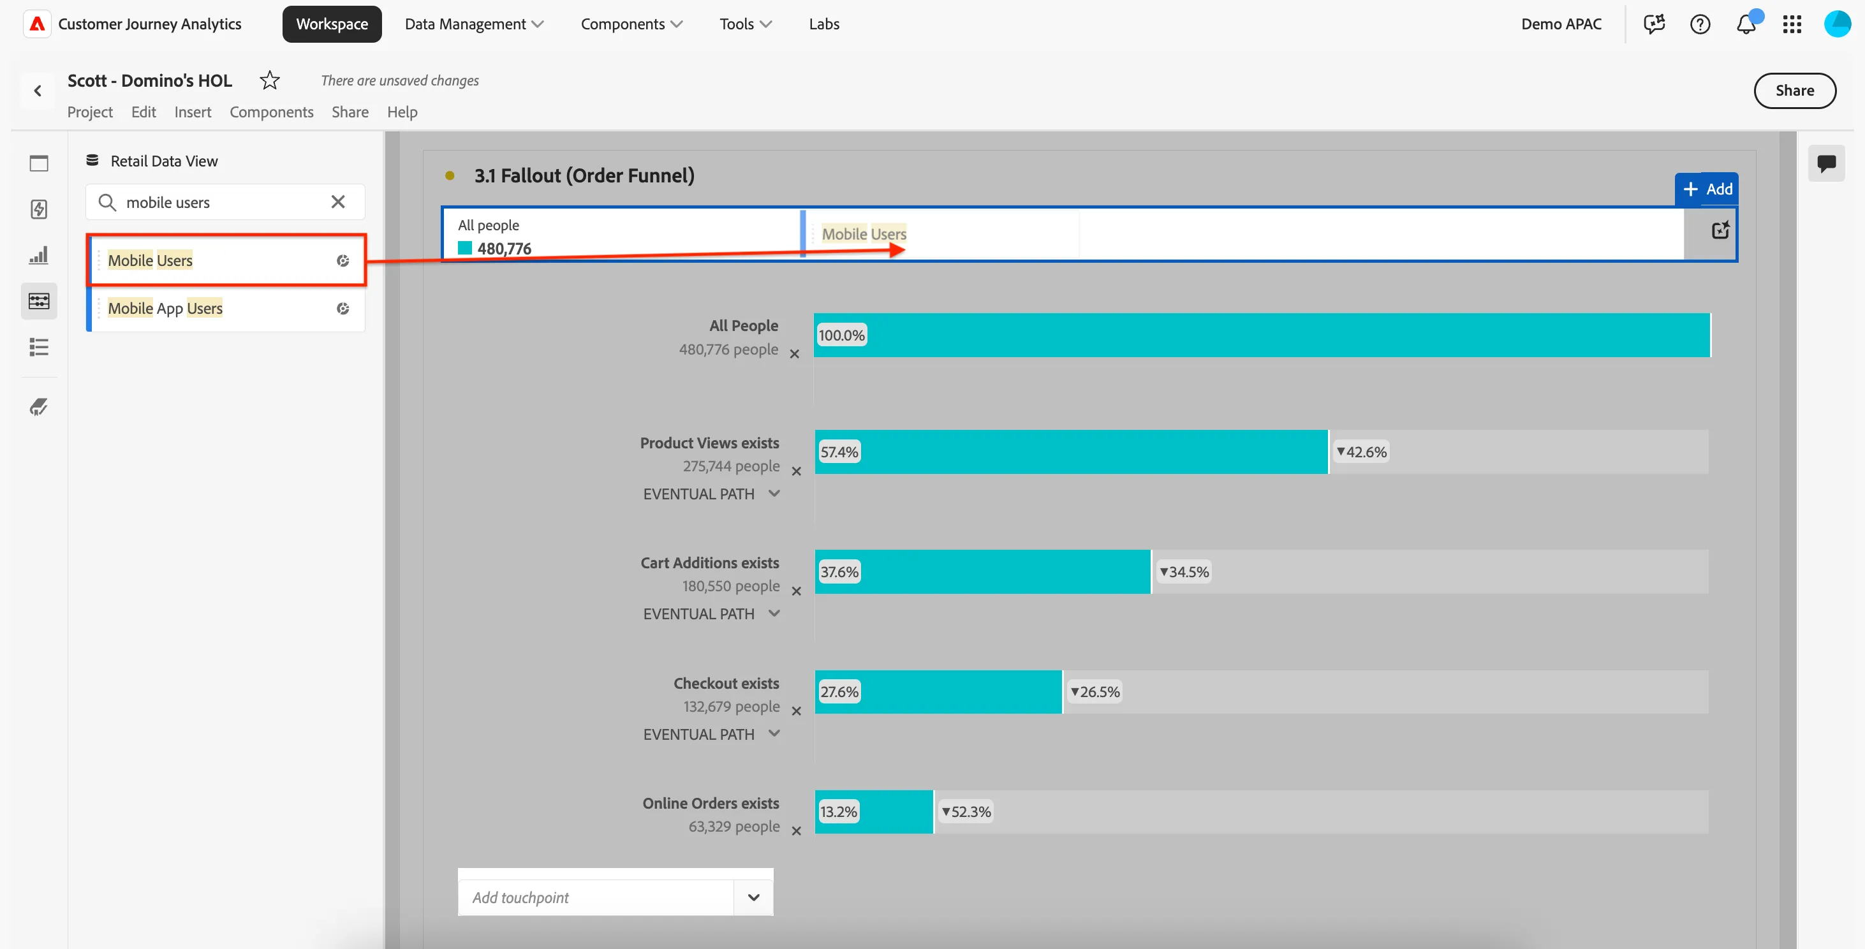This screenshot has height=949, width=1865.
Task: Remove the Product Views exists touchpoint
Action: (x=797, y=471)
